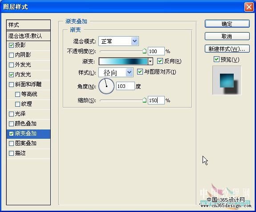Click the angle dial control
Viewport: 256px width, 212px height.
point(106,86)
